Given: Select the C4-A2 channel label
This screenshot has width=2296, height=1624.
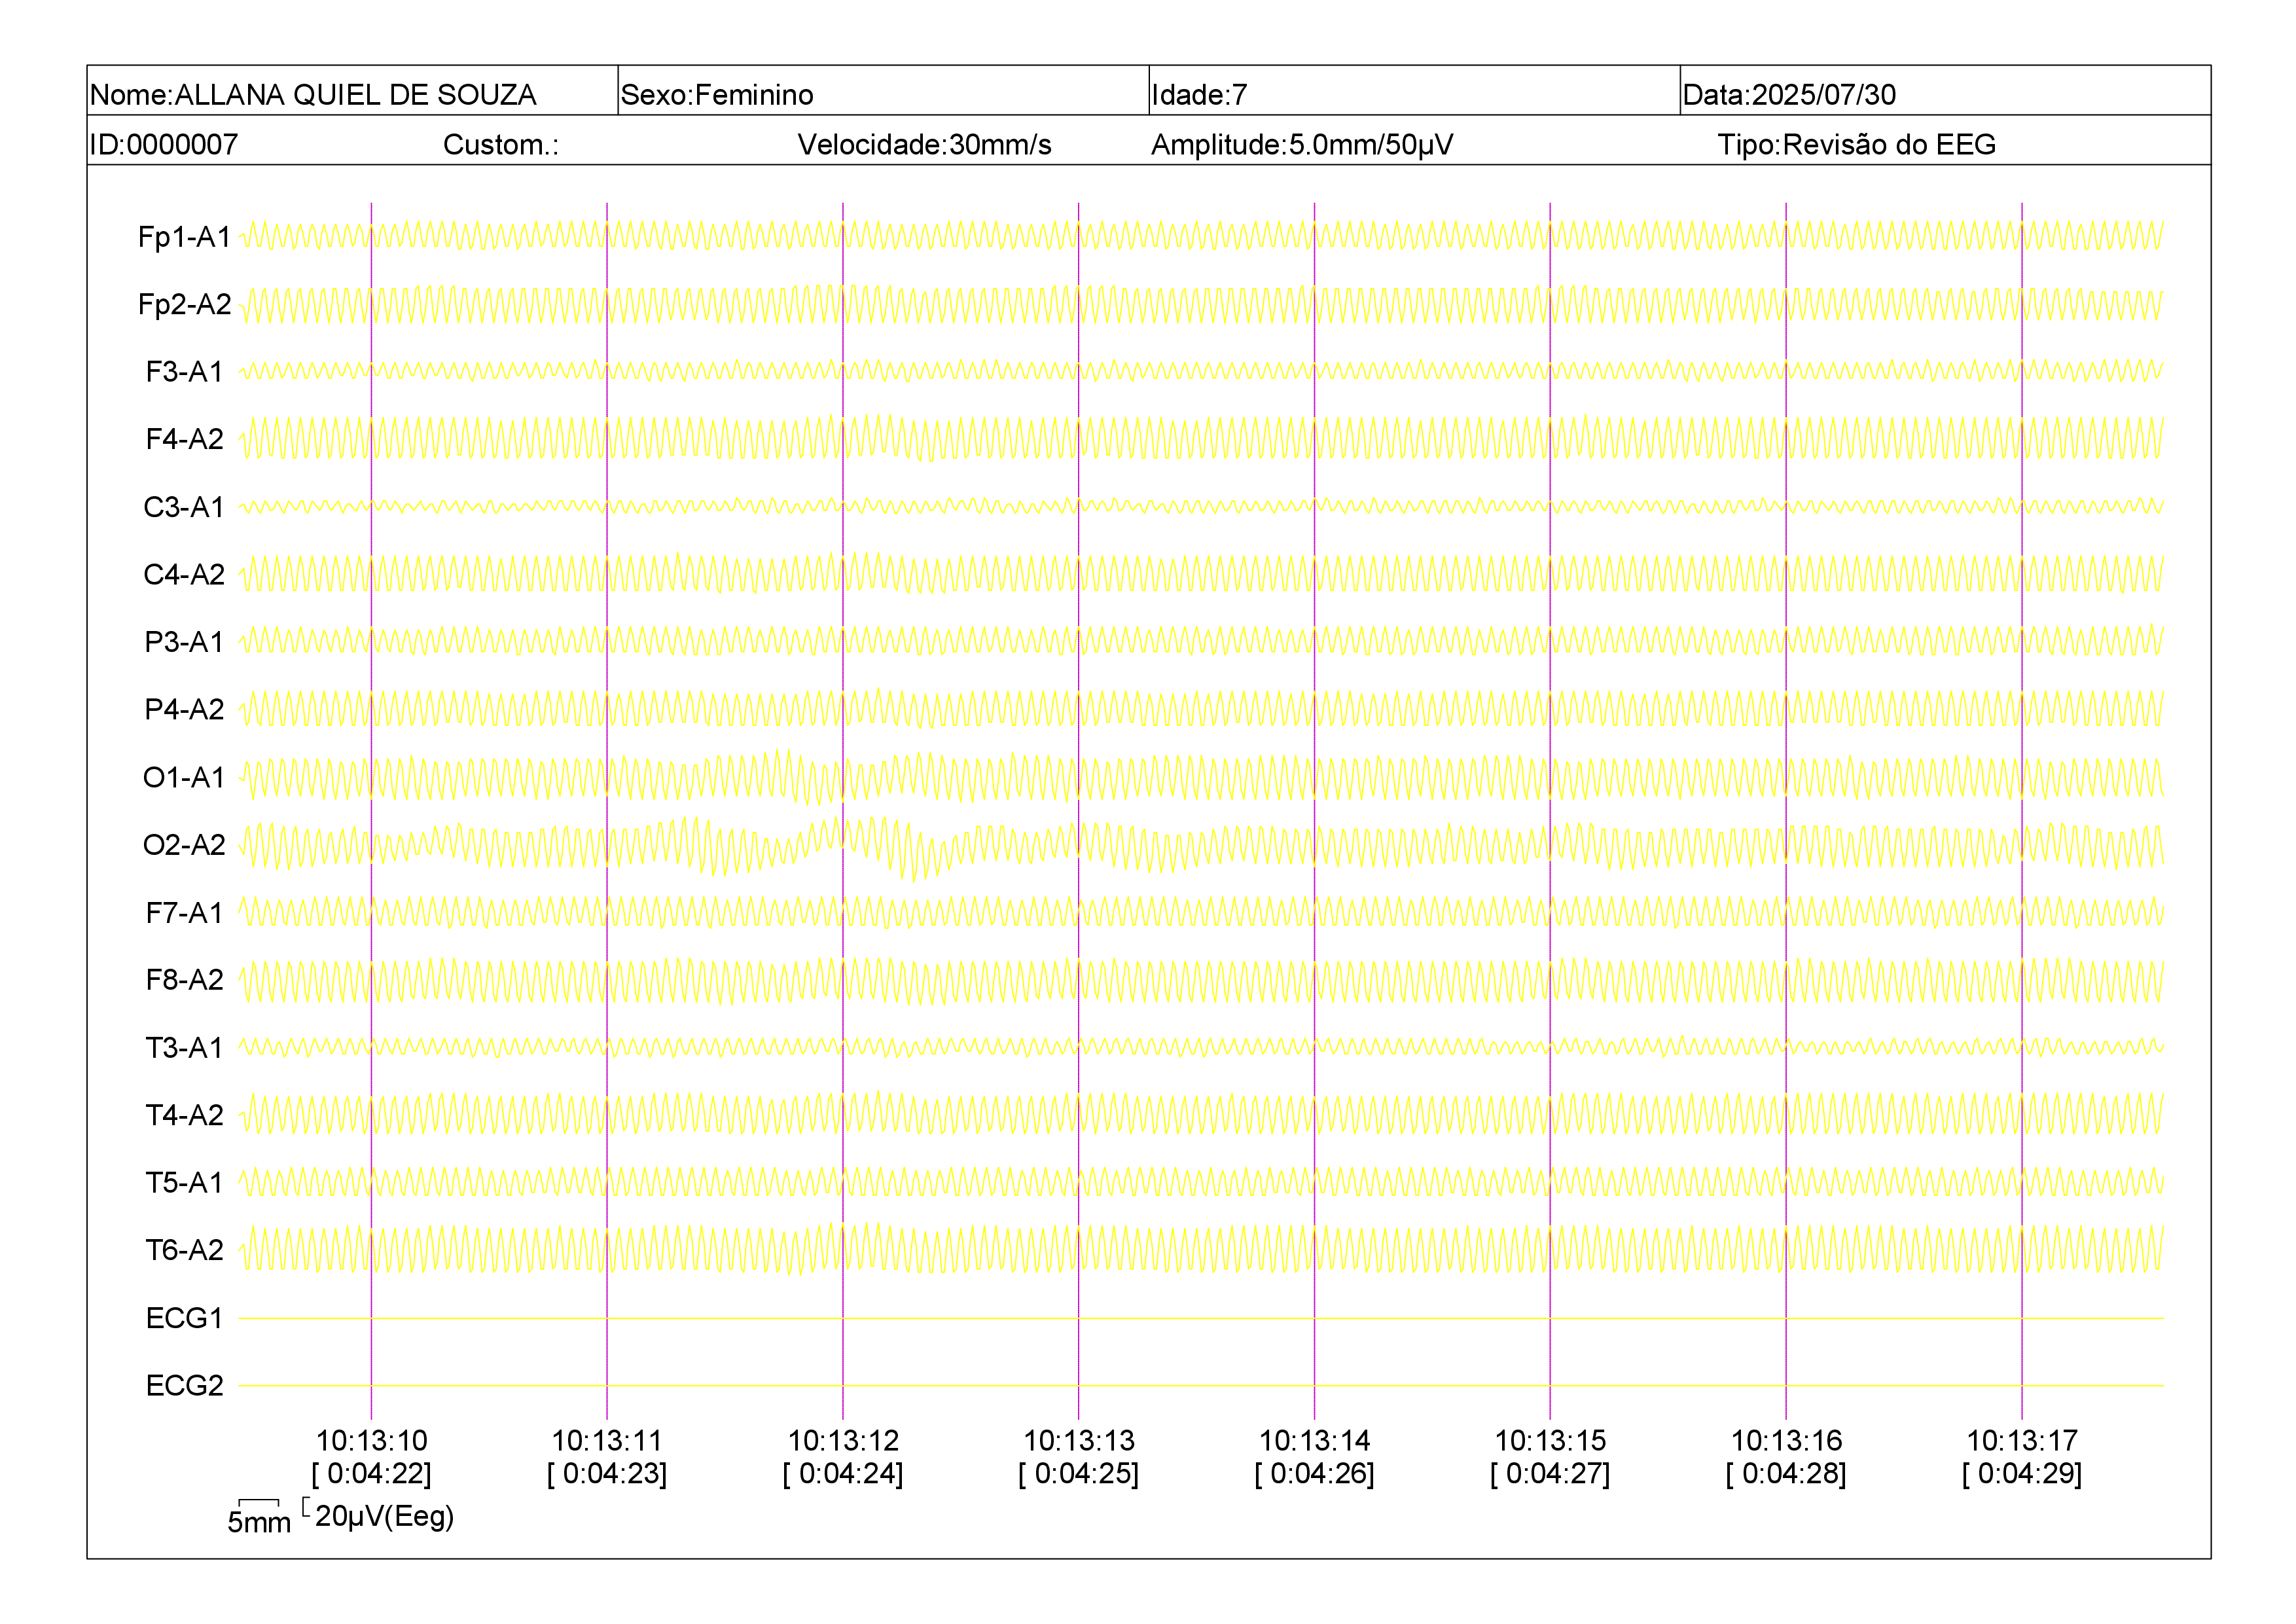Looking at the screenshot, I should click(x=185, y=574).
